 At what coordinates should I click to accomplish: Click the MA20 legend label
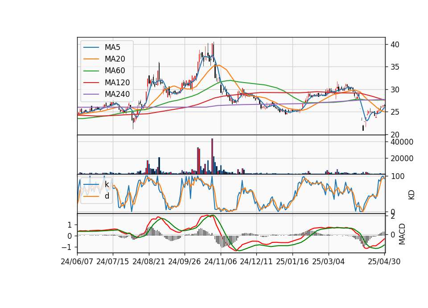coord(115,59)
